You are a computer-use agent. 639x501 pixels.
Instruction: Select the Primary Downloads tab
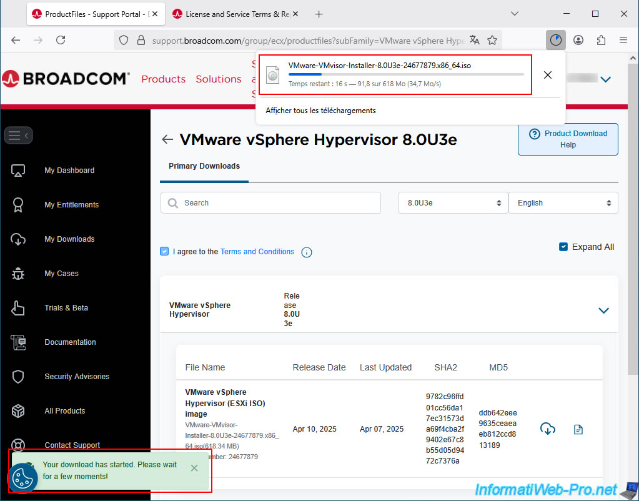pos(204,166)
